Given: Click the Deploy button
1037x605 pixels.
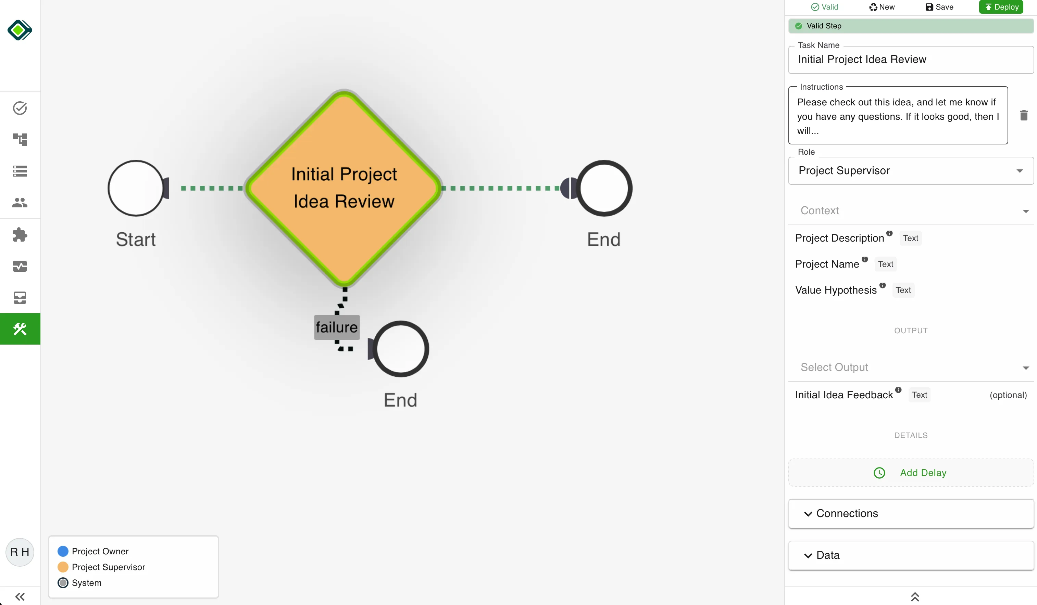Looking at the screenshot, I should 1001,7.
